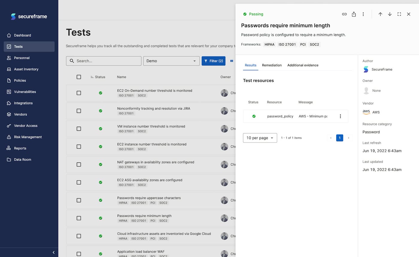This screenshot has height=257, width=419.
Task: Open Risk Management in the sidebar
Action: point(29,137)
